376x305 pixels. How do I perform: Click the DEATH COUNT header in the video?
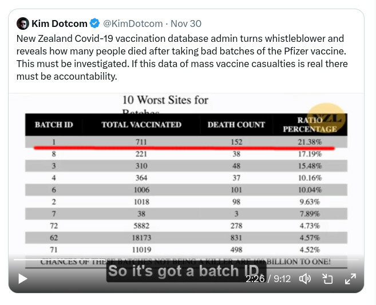point(236,124)
